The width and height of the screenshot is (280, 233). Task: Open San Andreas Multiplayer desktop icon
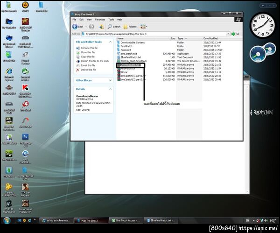point(25,206)
